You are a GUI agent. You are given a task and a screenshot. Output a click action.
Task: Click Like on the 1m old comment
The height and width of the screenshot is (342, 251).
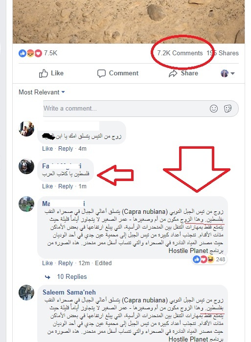[x=47, y=186]
